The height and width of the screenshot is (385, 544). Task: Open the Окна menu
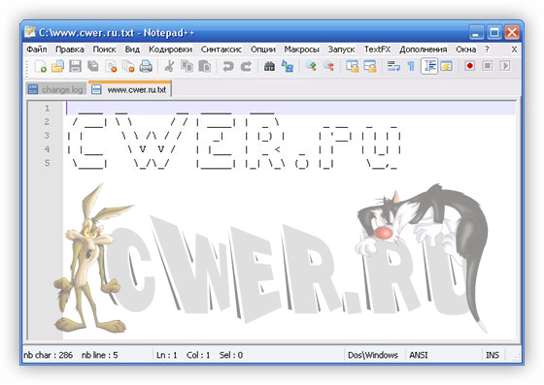coord(465,49)
